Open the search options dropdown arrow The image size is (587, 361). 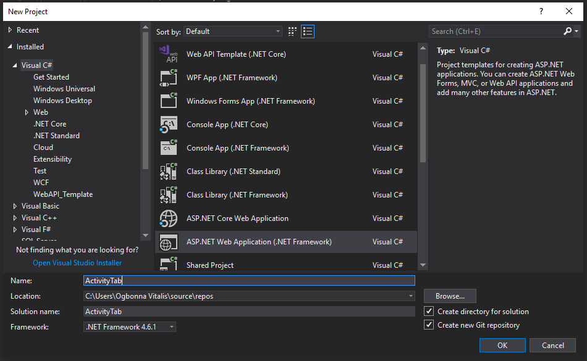coord(576,31)
